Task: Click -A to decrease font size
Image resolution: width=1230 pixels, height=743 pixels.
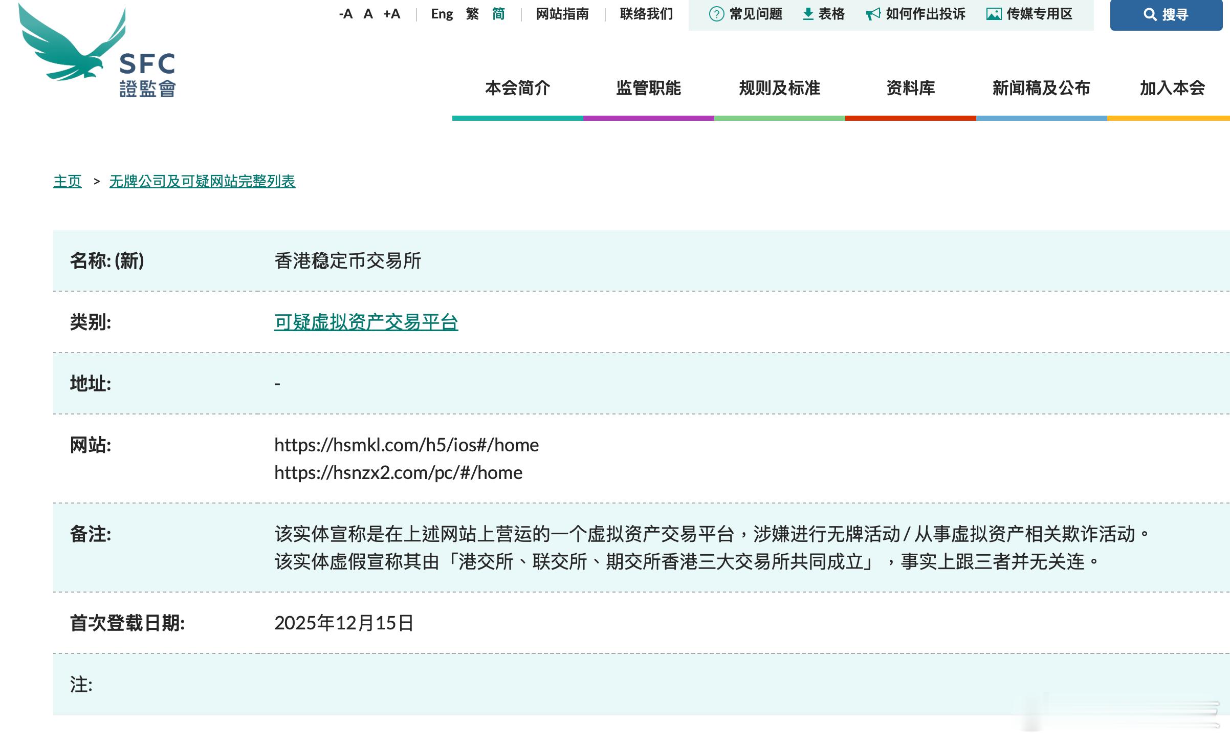Action: [346, 14]
